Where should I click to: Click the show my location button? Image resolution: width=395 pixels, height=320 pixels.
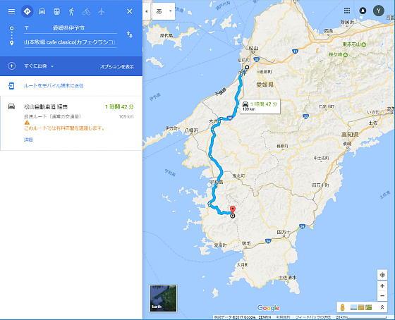pos(382,275)
